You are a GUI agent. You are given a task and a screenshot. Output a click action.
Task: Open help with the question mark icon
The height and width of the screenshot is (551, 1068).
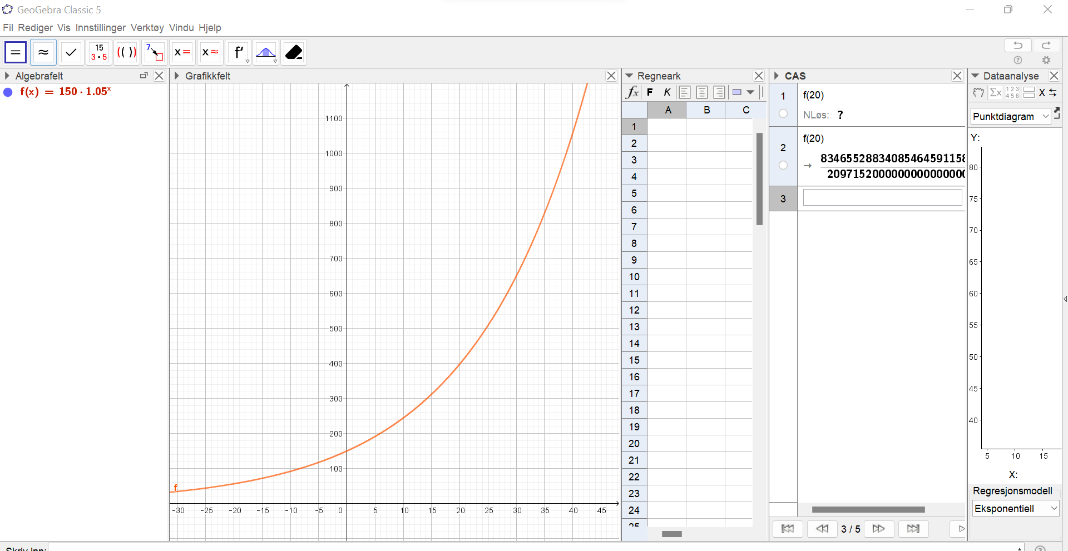coord(1018,60)
